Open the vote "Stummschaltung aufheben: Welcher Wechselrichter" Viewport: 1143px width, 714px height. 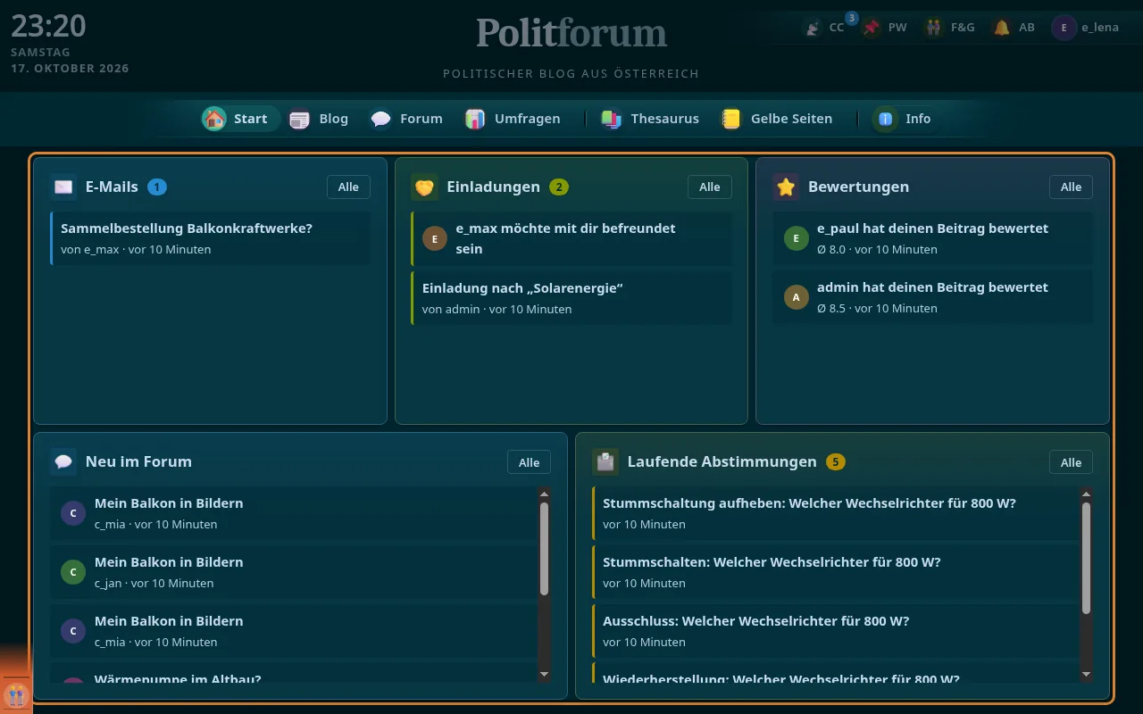(836, 513)
